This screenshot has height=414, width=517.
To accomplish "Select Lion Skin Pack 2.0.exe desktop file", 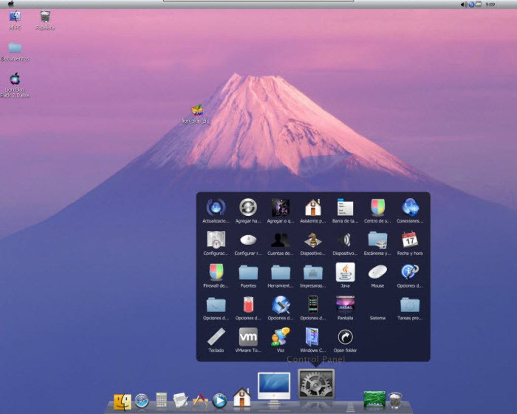I will pyautogui.click(x=15, y=85).
